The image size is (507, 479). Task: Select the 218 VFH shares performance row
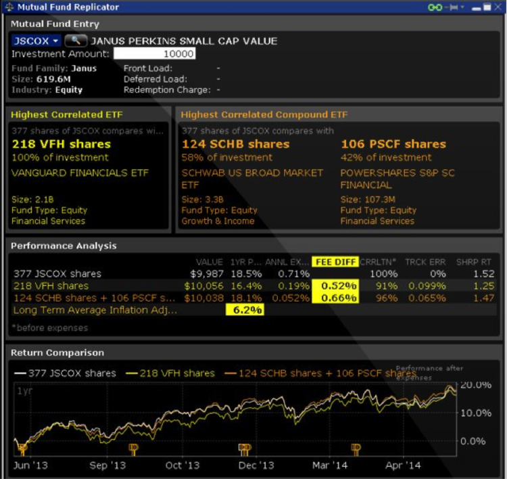click(x=254, y=286)
